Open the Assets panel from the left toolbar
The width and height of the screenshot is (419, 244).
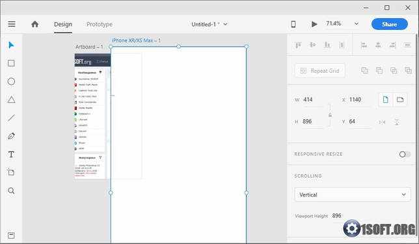click(x=11, y=236)
